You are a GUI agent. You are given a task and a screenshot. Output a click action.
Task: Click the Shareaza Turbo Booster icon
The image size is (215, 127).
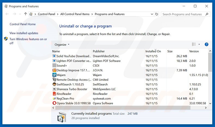click(54, 89)
